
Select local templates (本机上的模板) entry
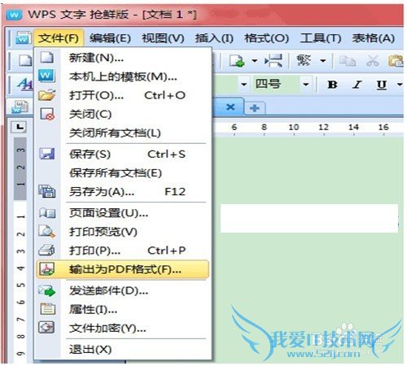pyautogui.click(x=123, y=76)
